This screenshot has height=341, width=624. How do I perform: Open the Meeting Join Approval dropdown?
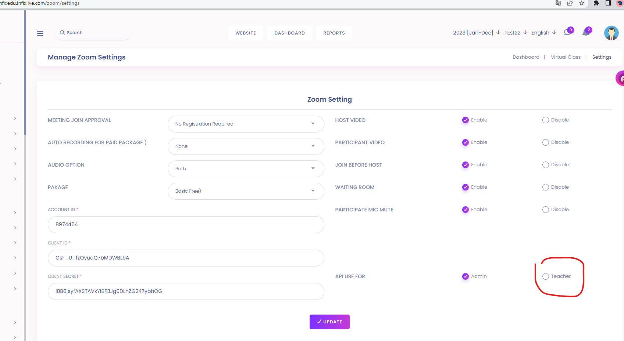pos(246,124)
